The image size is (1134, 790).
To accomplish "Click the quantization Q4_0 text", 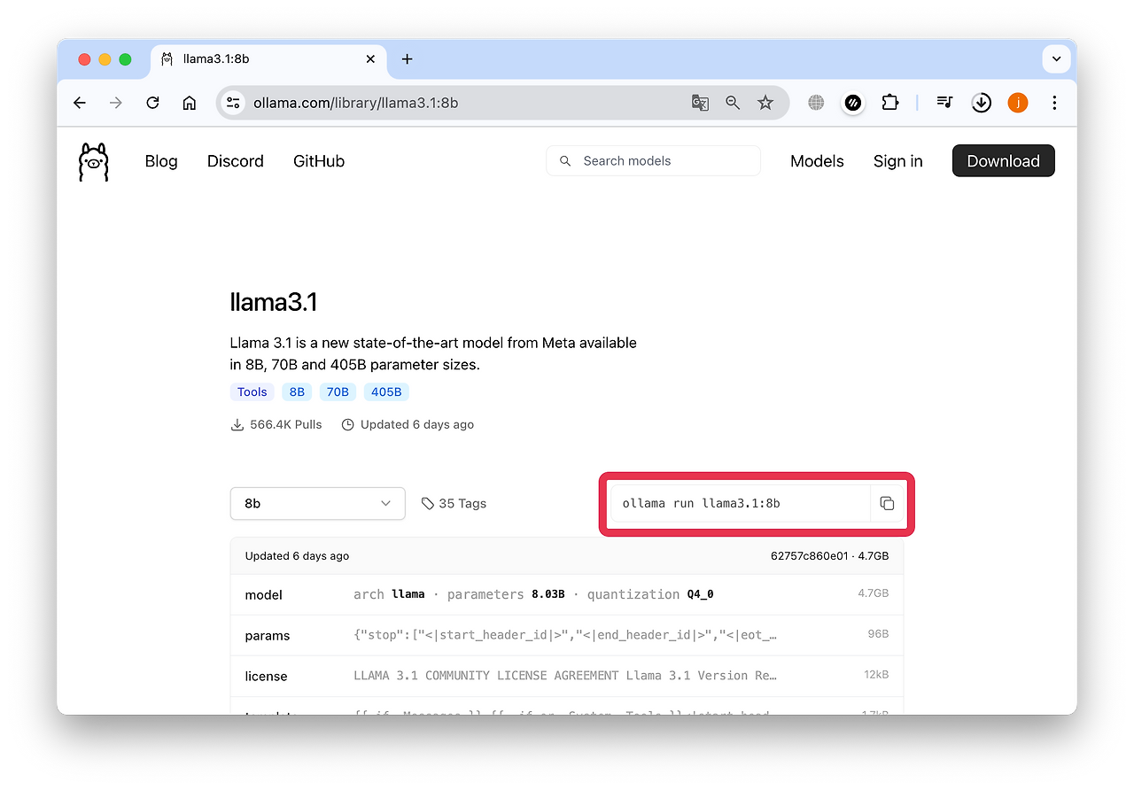I will tap(651, 594).
